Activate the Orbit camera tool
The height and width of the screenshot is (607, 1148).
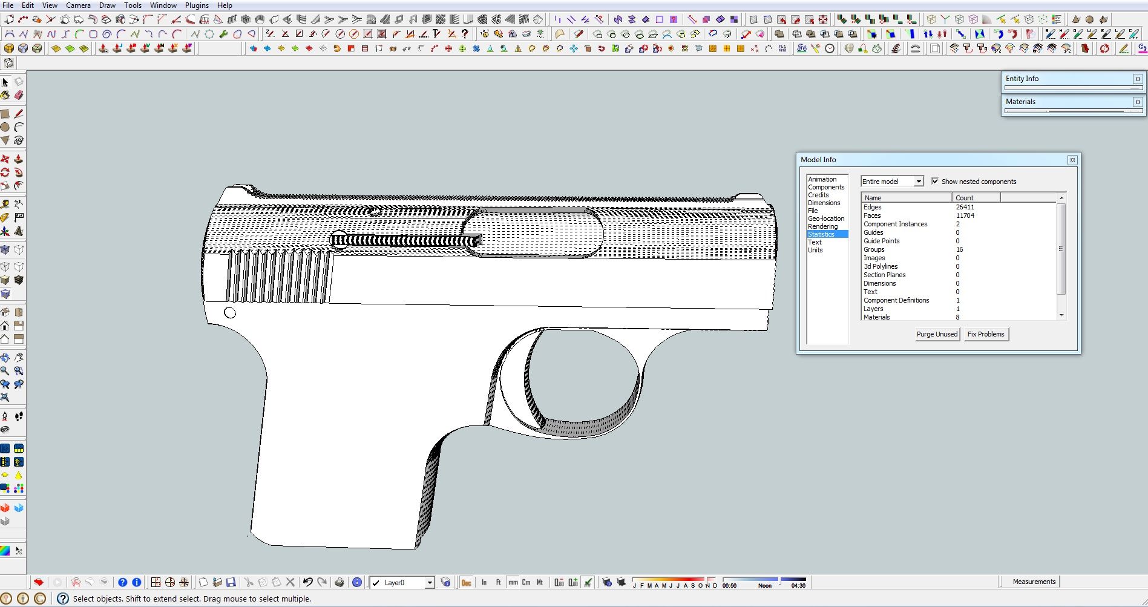5,357
